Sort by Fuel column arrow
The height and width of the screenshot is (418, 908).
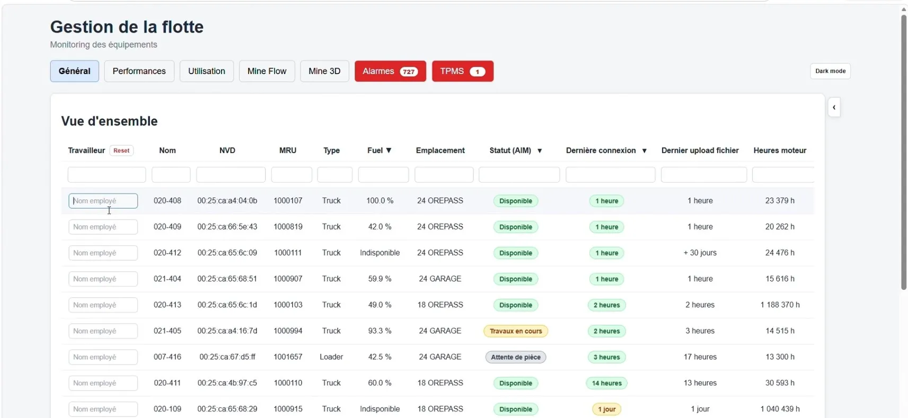coord(389,150)
